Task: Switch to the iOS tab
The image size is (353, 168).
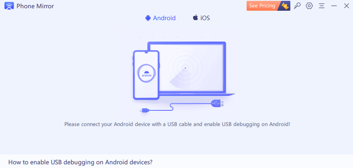Action: (201, 18)
